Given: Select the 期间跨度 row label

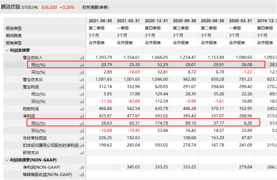Looking at the screenshot, I should pyautogui.click(x=14, y=36).
